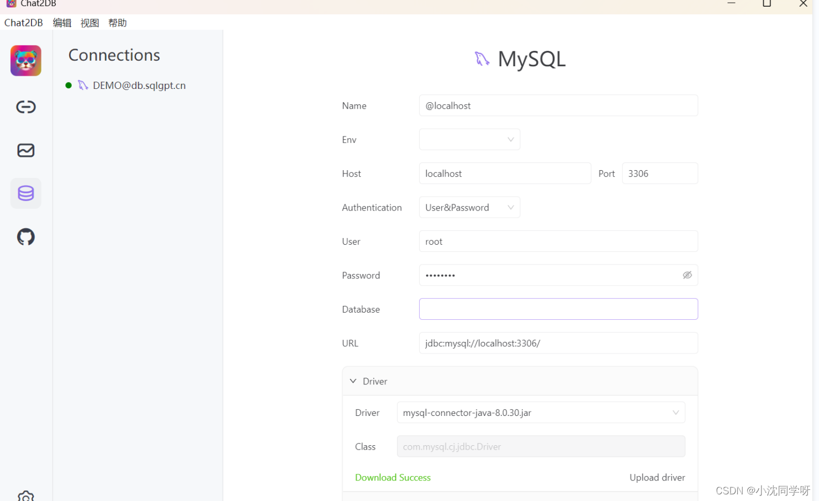Click the Authentication label

[x=372, y=208]
